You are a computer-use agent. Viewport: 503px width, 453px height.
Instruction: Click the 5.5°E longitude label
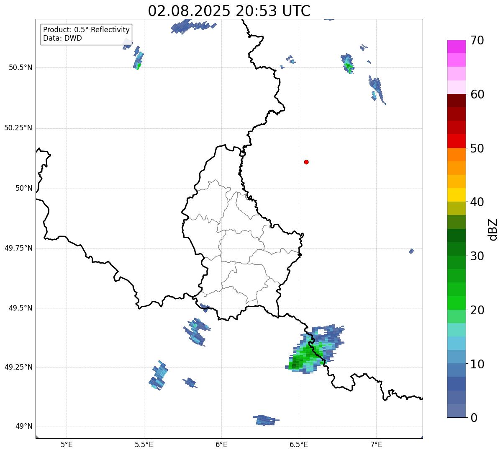click(144, 444)
